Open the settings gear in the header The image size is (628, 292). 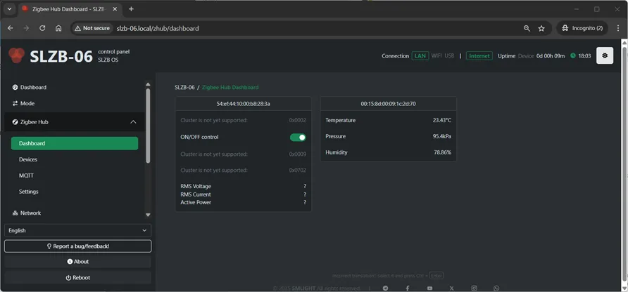[x=604, y=56]
